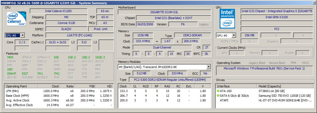The image size is (317, 113).
Task: Click the L2 512 cache value
Action: [84, 42]
